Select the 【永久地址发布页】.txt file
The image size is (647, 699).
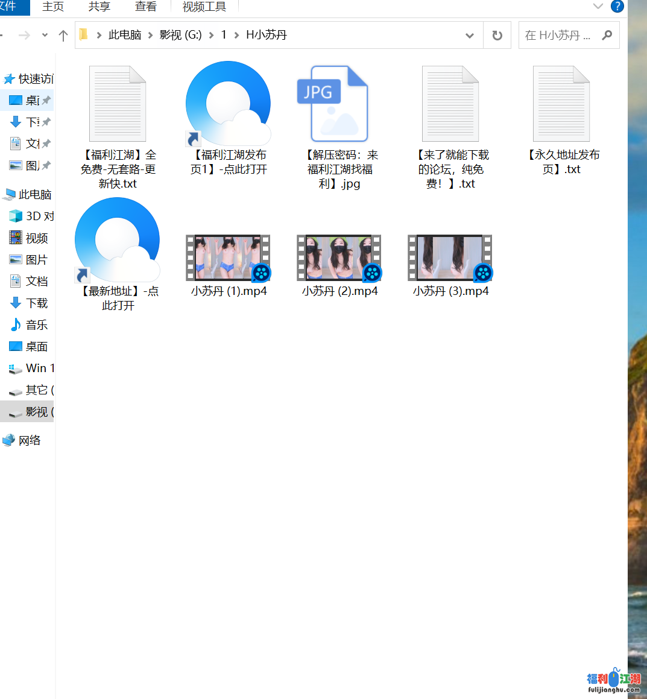[561, 104]
